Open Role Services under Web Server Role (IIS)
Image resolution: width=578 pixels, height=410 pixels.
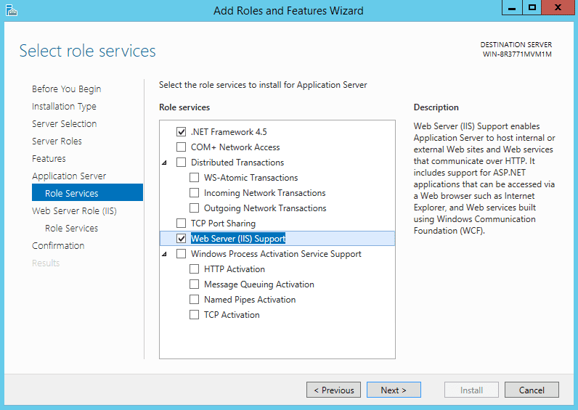pos(71,229)
